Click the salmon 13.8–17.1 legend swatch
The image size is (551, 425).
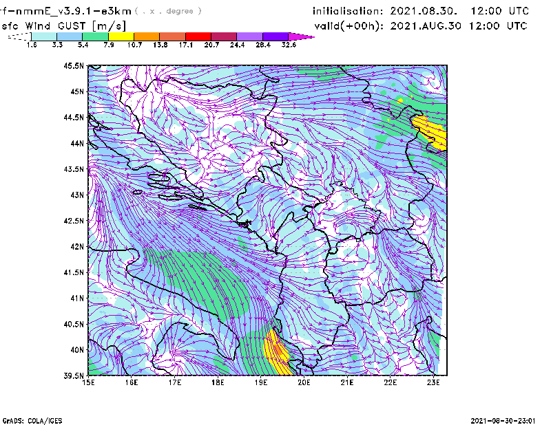173,36
